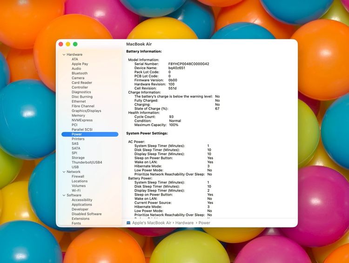Select Storage in the sidebar
This screenshot has width=349, height=263.
click(78, 158)
